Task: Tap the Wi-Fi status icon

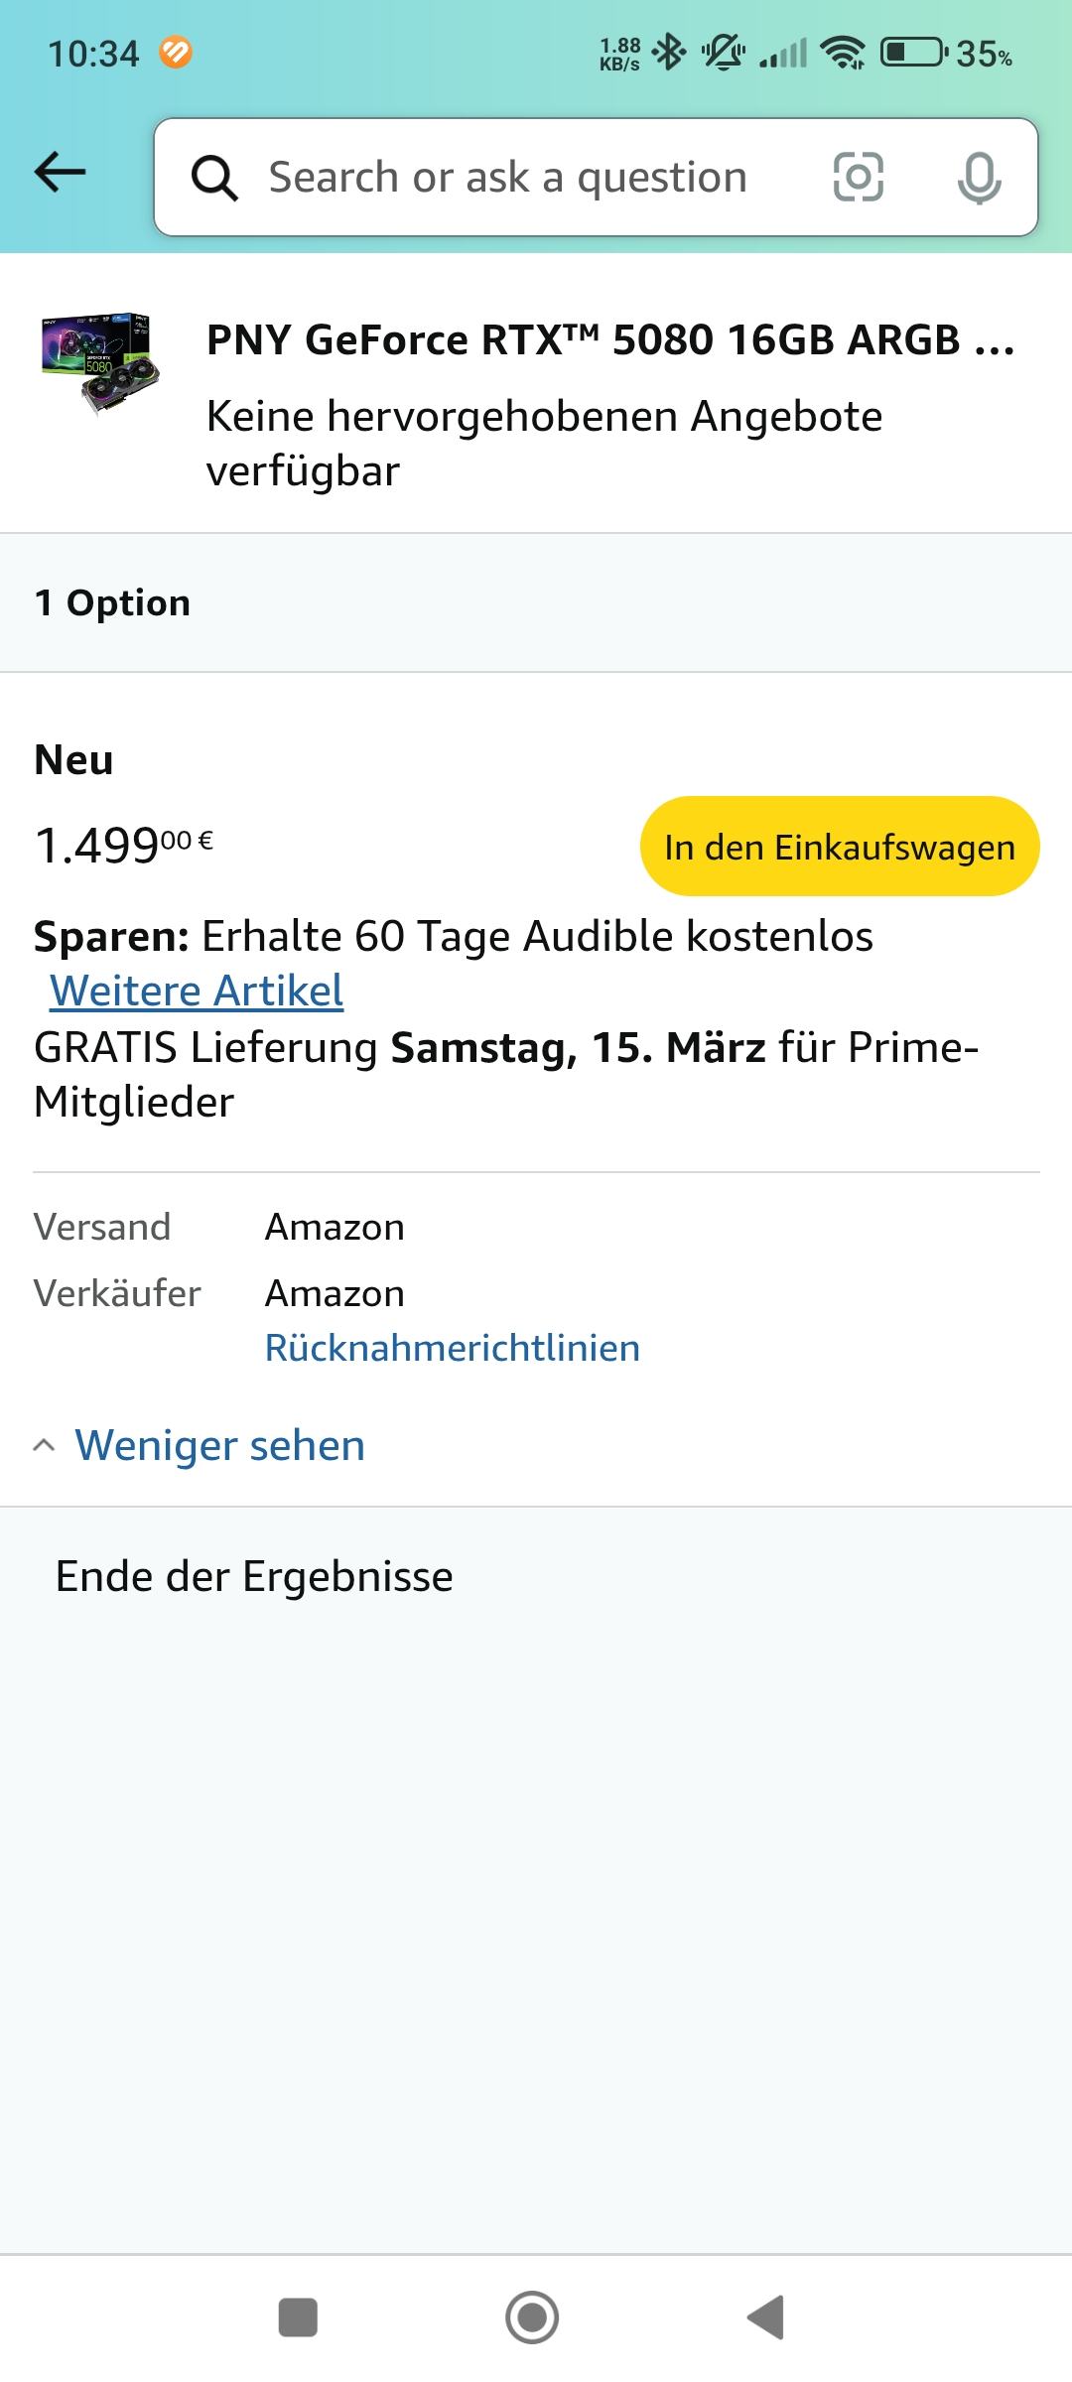Action: (844, 53)
